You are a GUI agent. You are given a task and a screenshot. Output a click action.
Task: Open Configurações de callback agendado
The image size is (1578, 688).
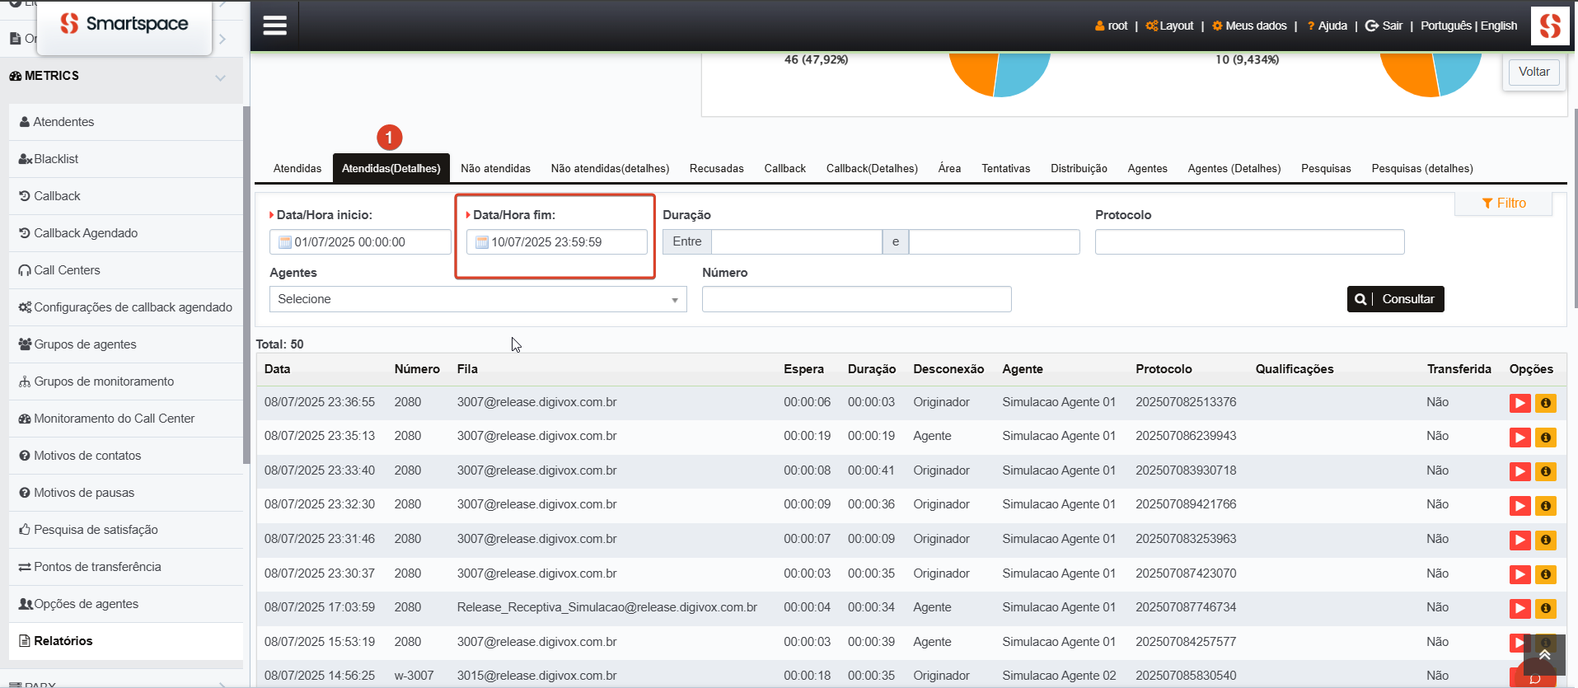pos(126,307)
